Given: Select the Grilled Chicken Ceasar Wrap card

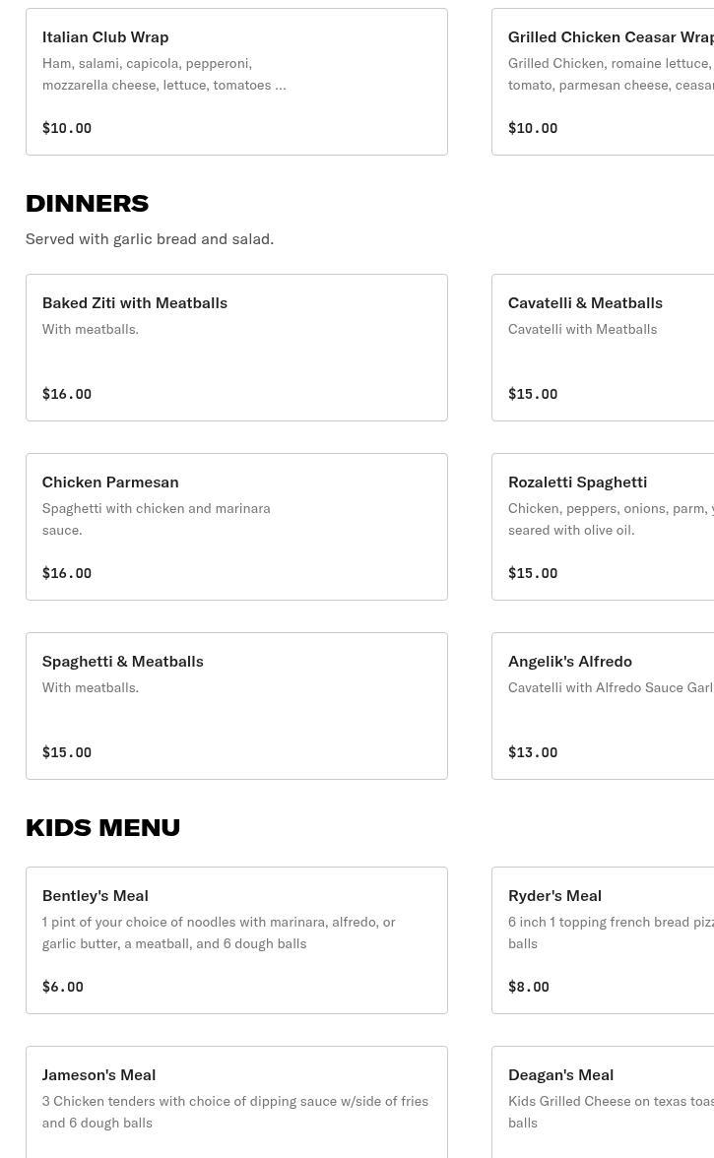Looking at the screenshot, I should coord(603,82).
